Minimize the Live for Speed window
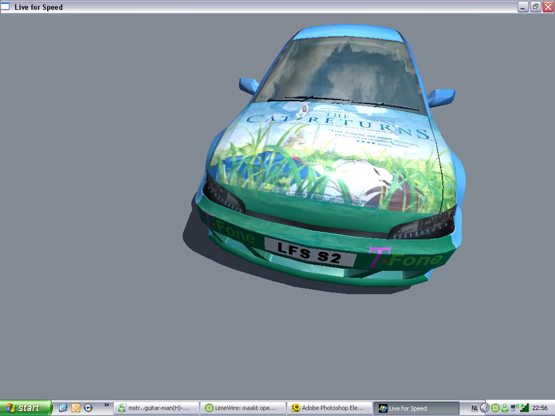 point(523,6)
